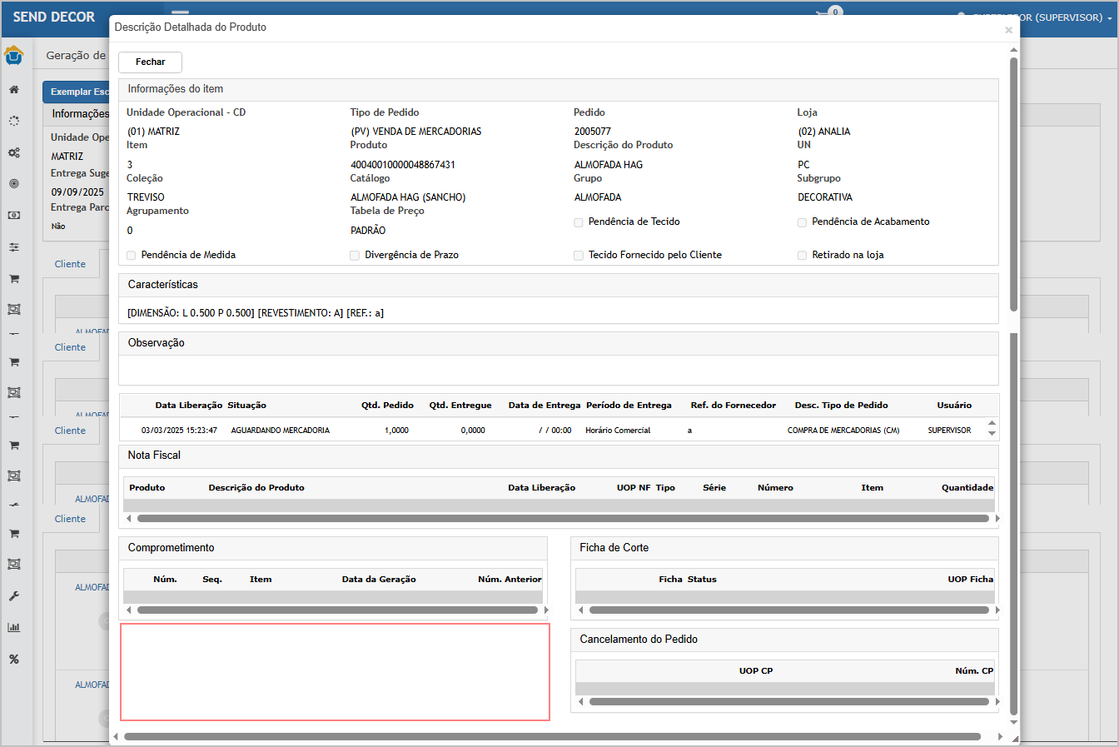This screenshot has height=747, width=1119.
Task: Toggle the Retirado na loja checkbox
Action: pyautogui.click(x=802, y=256)
